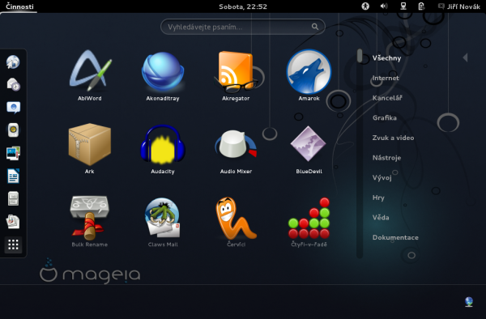Switch to Grafika category
The image size is (486, 319).
click(385, 117)
